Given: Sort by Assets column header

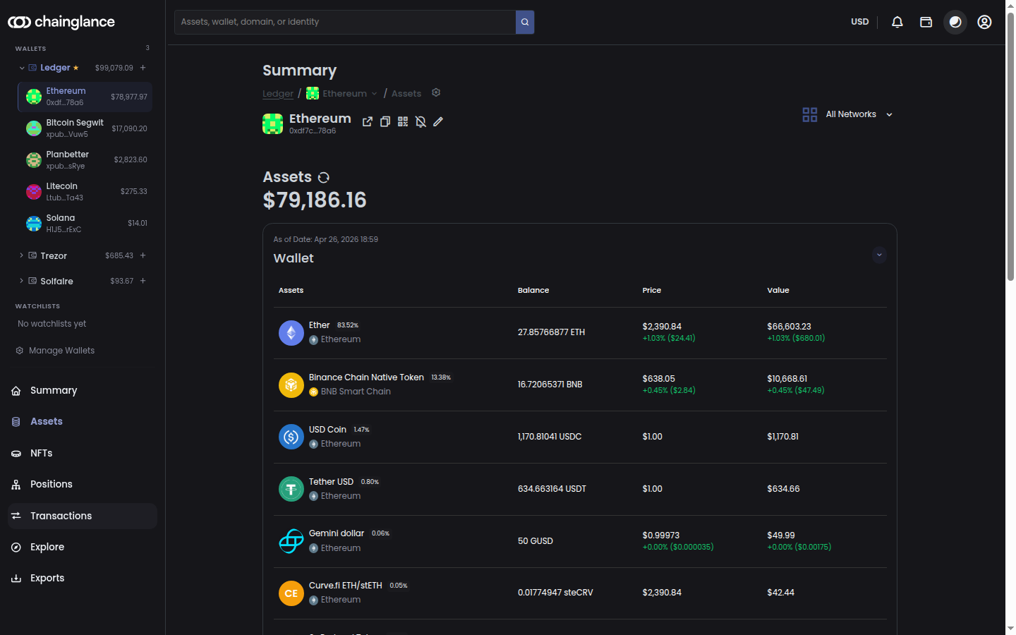Looking at the screenshot, I should pos(291,290).
